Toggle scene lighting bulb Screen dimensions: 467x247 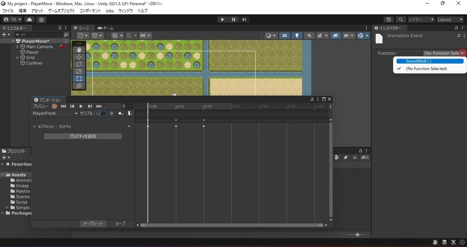tap(297, 35)
